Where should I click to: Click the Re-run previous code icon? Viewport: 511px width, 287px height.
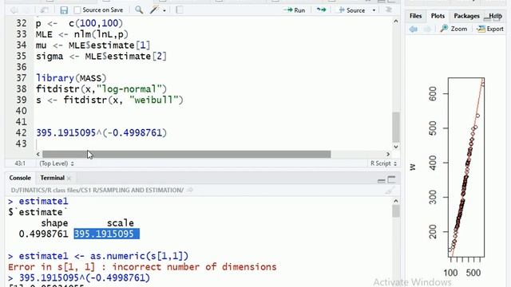pyautogui.click(x=321, y=10)
